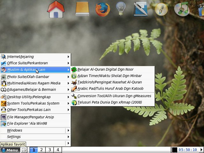The height and width of the screenshot is (153, 204).
Task: Click the 05:50:10 taskbar clock
Action: [188, 150]
